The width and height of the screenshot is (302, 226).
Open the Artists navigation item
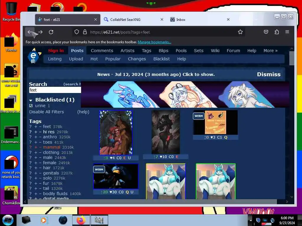(x=127, y=51)
